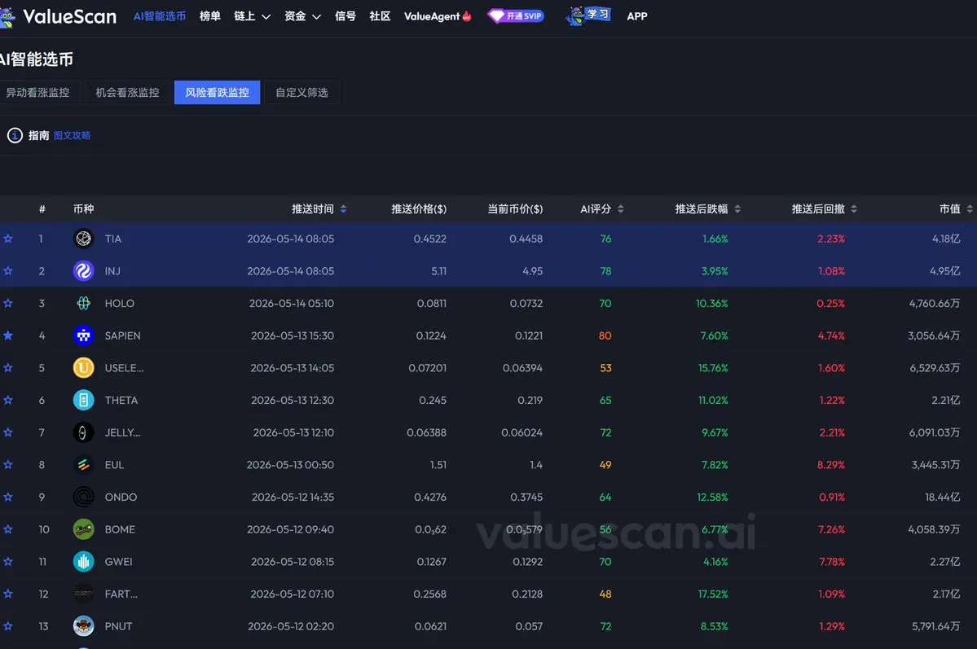The width and height of the screenshot is (977, 649).
Task: Unfavorite SAPIEN with its star
Action: pos(8,335)
